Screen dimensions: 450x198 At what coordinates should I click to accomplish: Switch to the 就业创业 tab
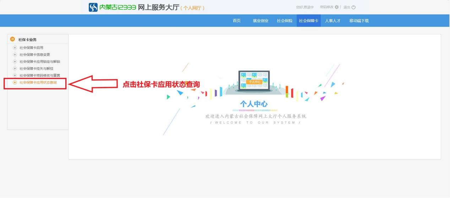coord(260,21)
